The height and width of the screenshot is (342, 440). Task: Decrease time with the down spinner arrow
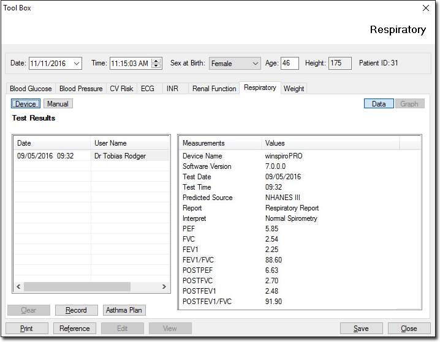156,66
